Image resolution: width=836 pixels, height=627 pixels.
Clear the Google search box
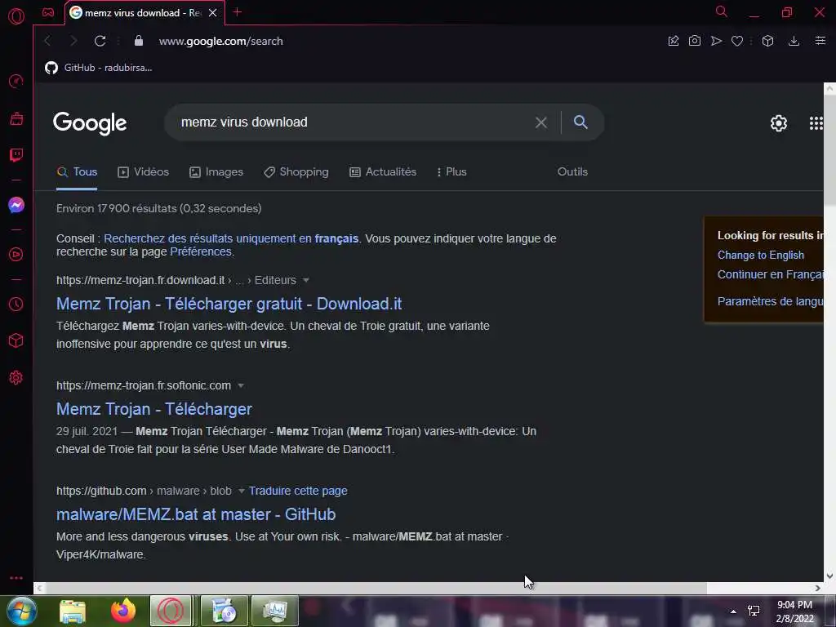541,122
